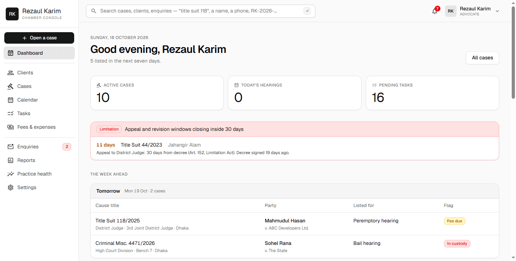Click the calendar icon on Today's Hearings card
The image size is (516, 261).
pos(236,85)
